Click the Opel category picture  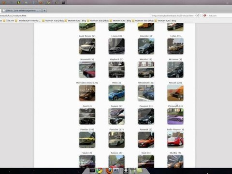point(87,116)
